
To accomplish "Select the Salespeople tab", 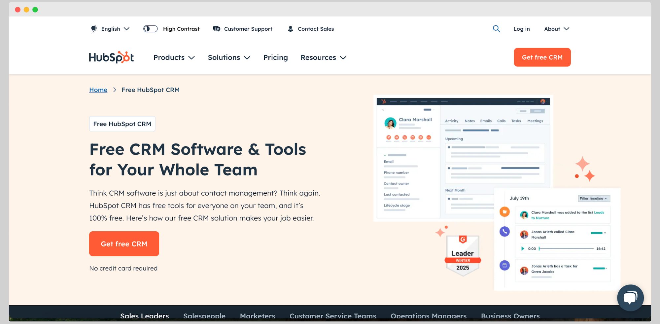I will [x=204, y=316].
